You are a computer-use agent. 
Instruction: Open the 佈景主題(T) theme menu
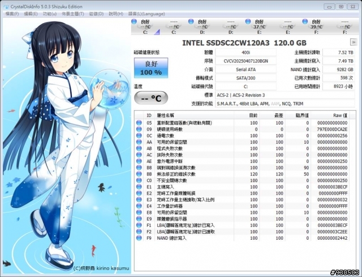pyautogui.click(x=73, y=14)
